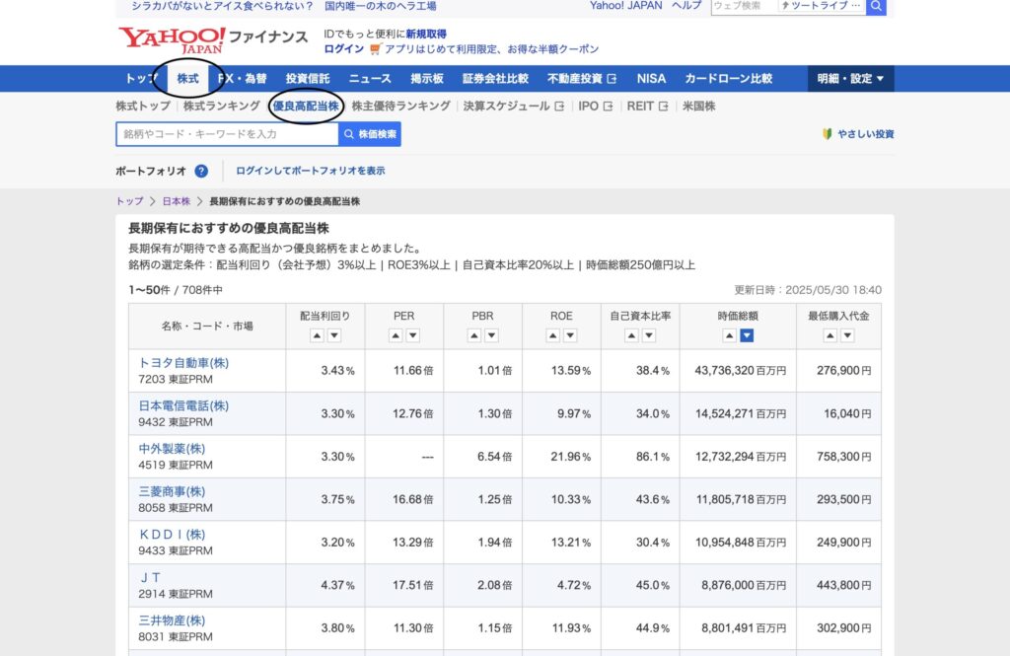
Task: Click the 日本株 breadcrumb link
Action: pos(177,201)
